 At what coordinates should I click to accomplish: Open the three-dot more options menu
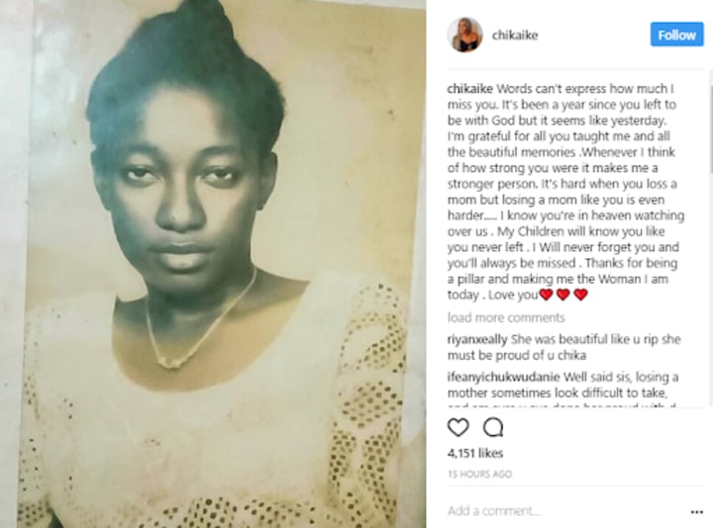[696, 511]
